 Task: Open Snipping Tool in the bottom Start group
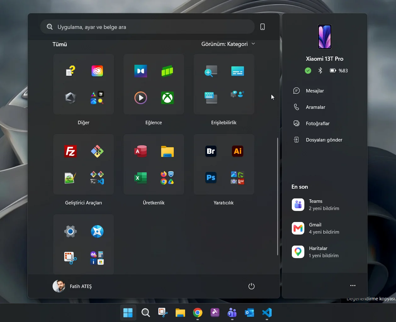coord(71,258)
